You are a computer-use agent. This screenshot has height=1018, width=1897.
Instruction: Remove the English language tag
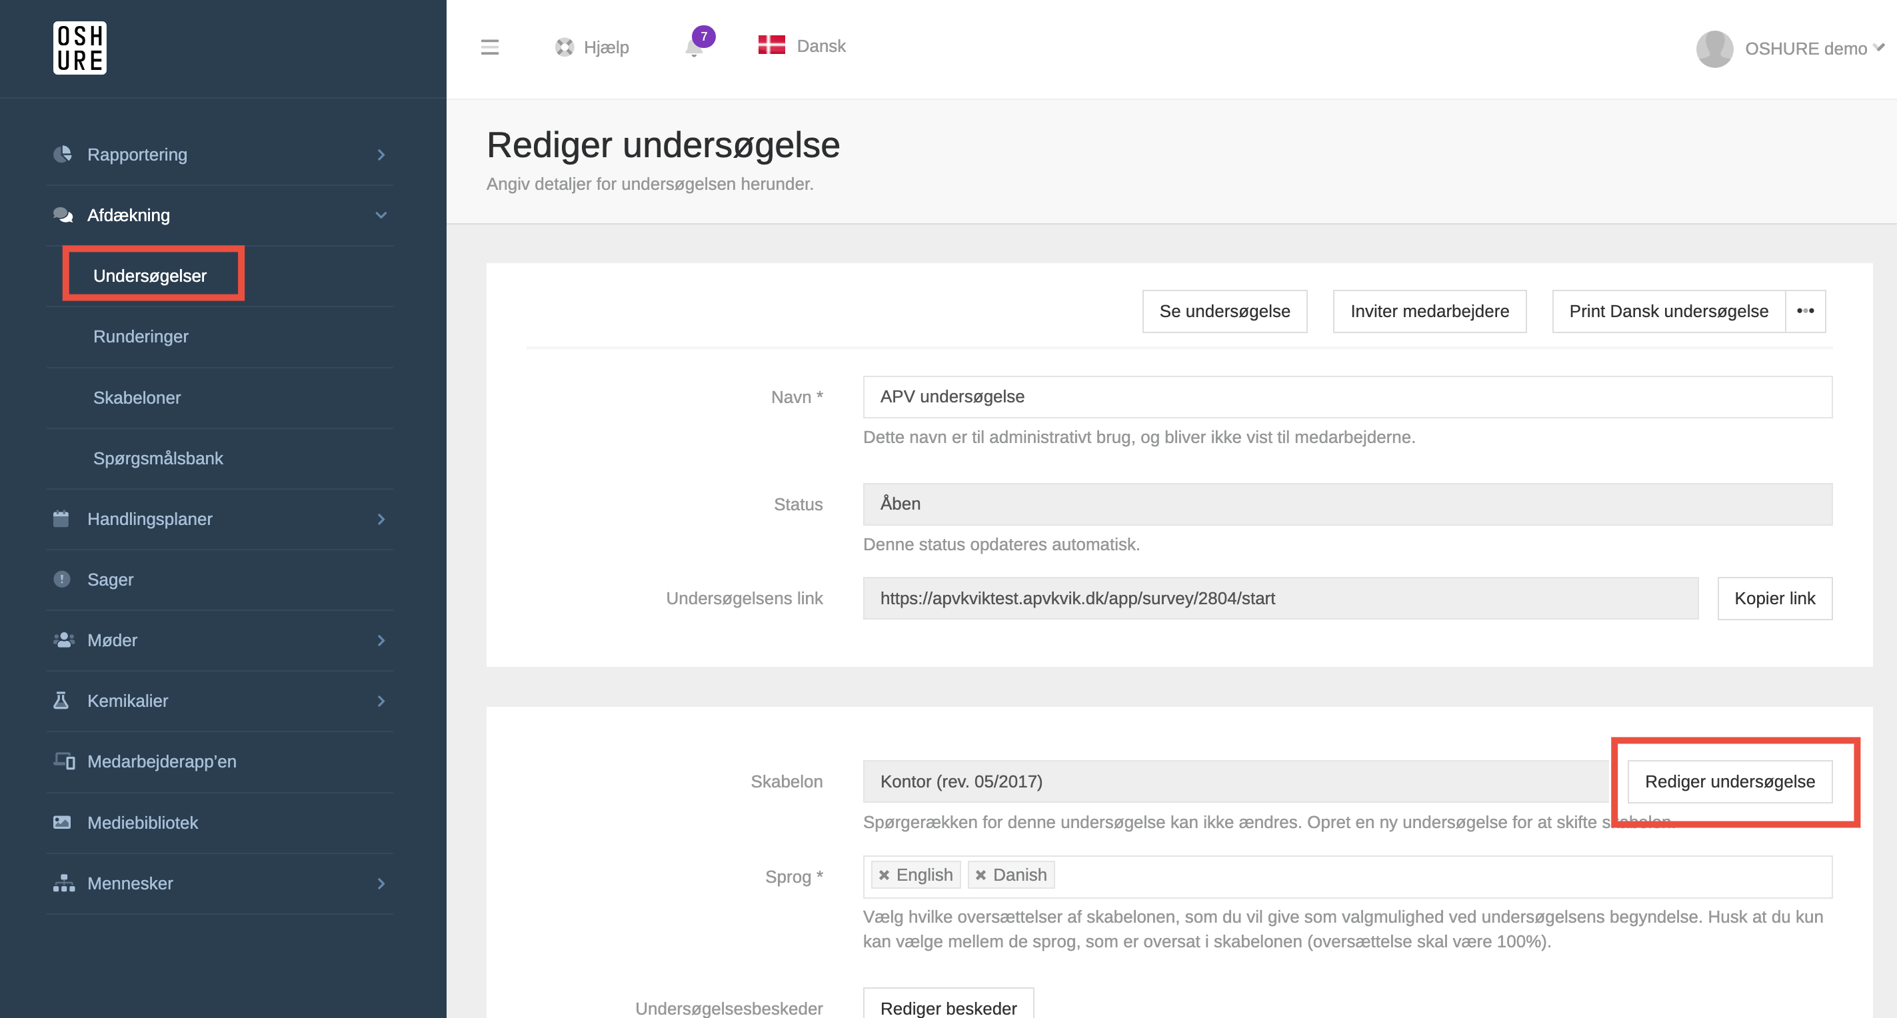pos(884,875)
